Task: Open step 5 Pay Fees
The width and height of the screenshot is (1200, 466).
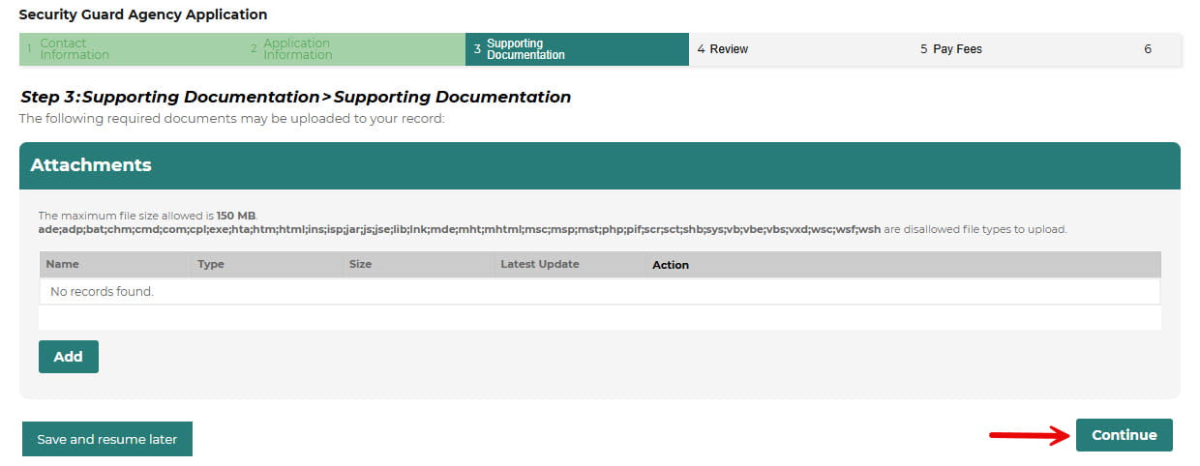Action: pos(1024,49)
